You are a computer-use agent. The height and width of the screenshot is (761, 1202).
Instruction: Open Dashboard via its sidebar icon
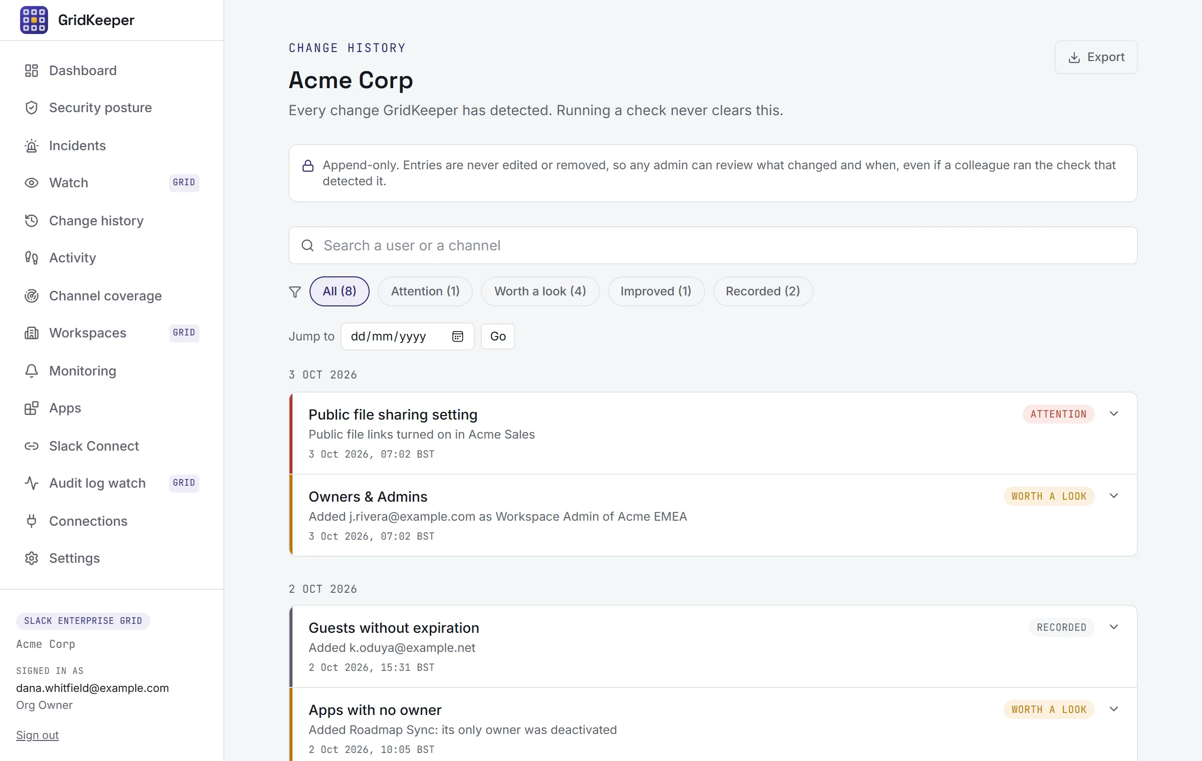pyautogui.click(x=32, y=71)
